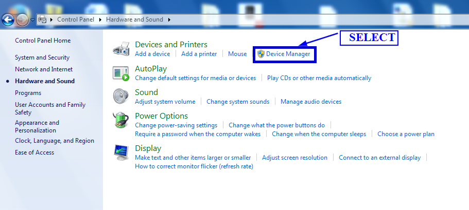Go to Control Panel Home
The image size is (469, 210).
43,41
